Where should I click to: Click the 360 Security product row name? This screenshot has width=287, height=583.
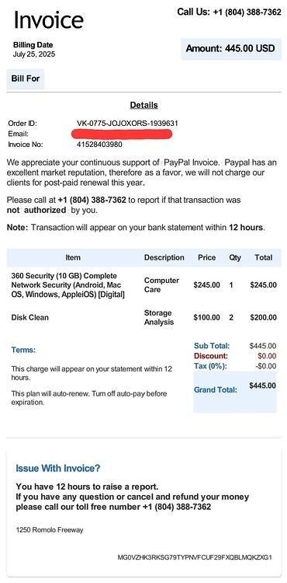pos(67,285)
